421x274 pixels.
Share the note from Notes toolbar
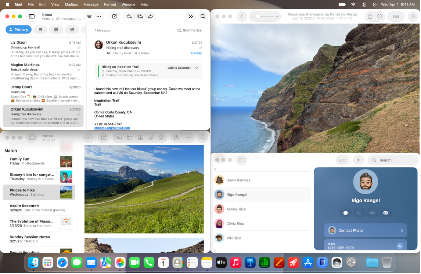[x=176, y=138]
